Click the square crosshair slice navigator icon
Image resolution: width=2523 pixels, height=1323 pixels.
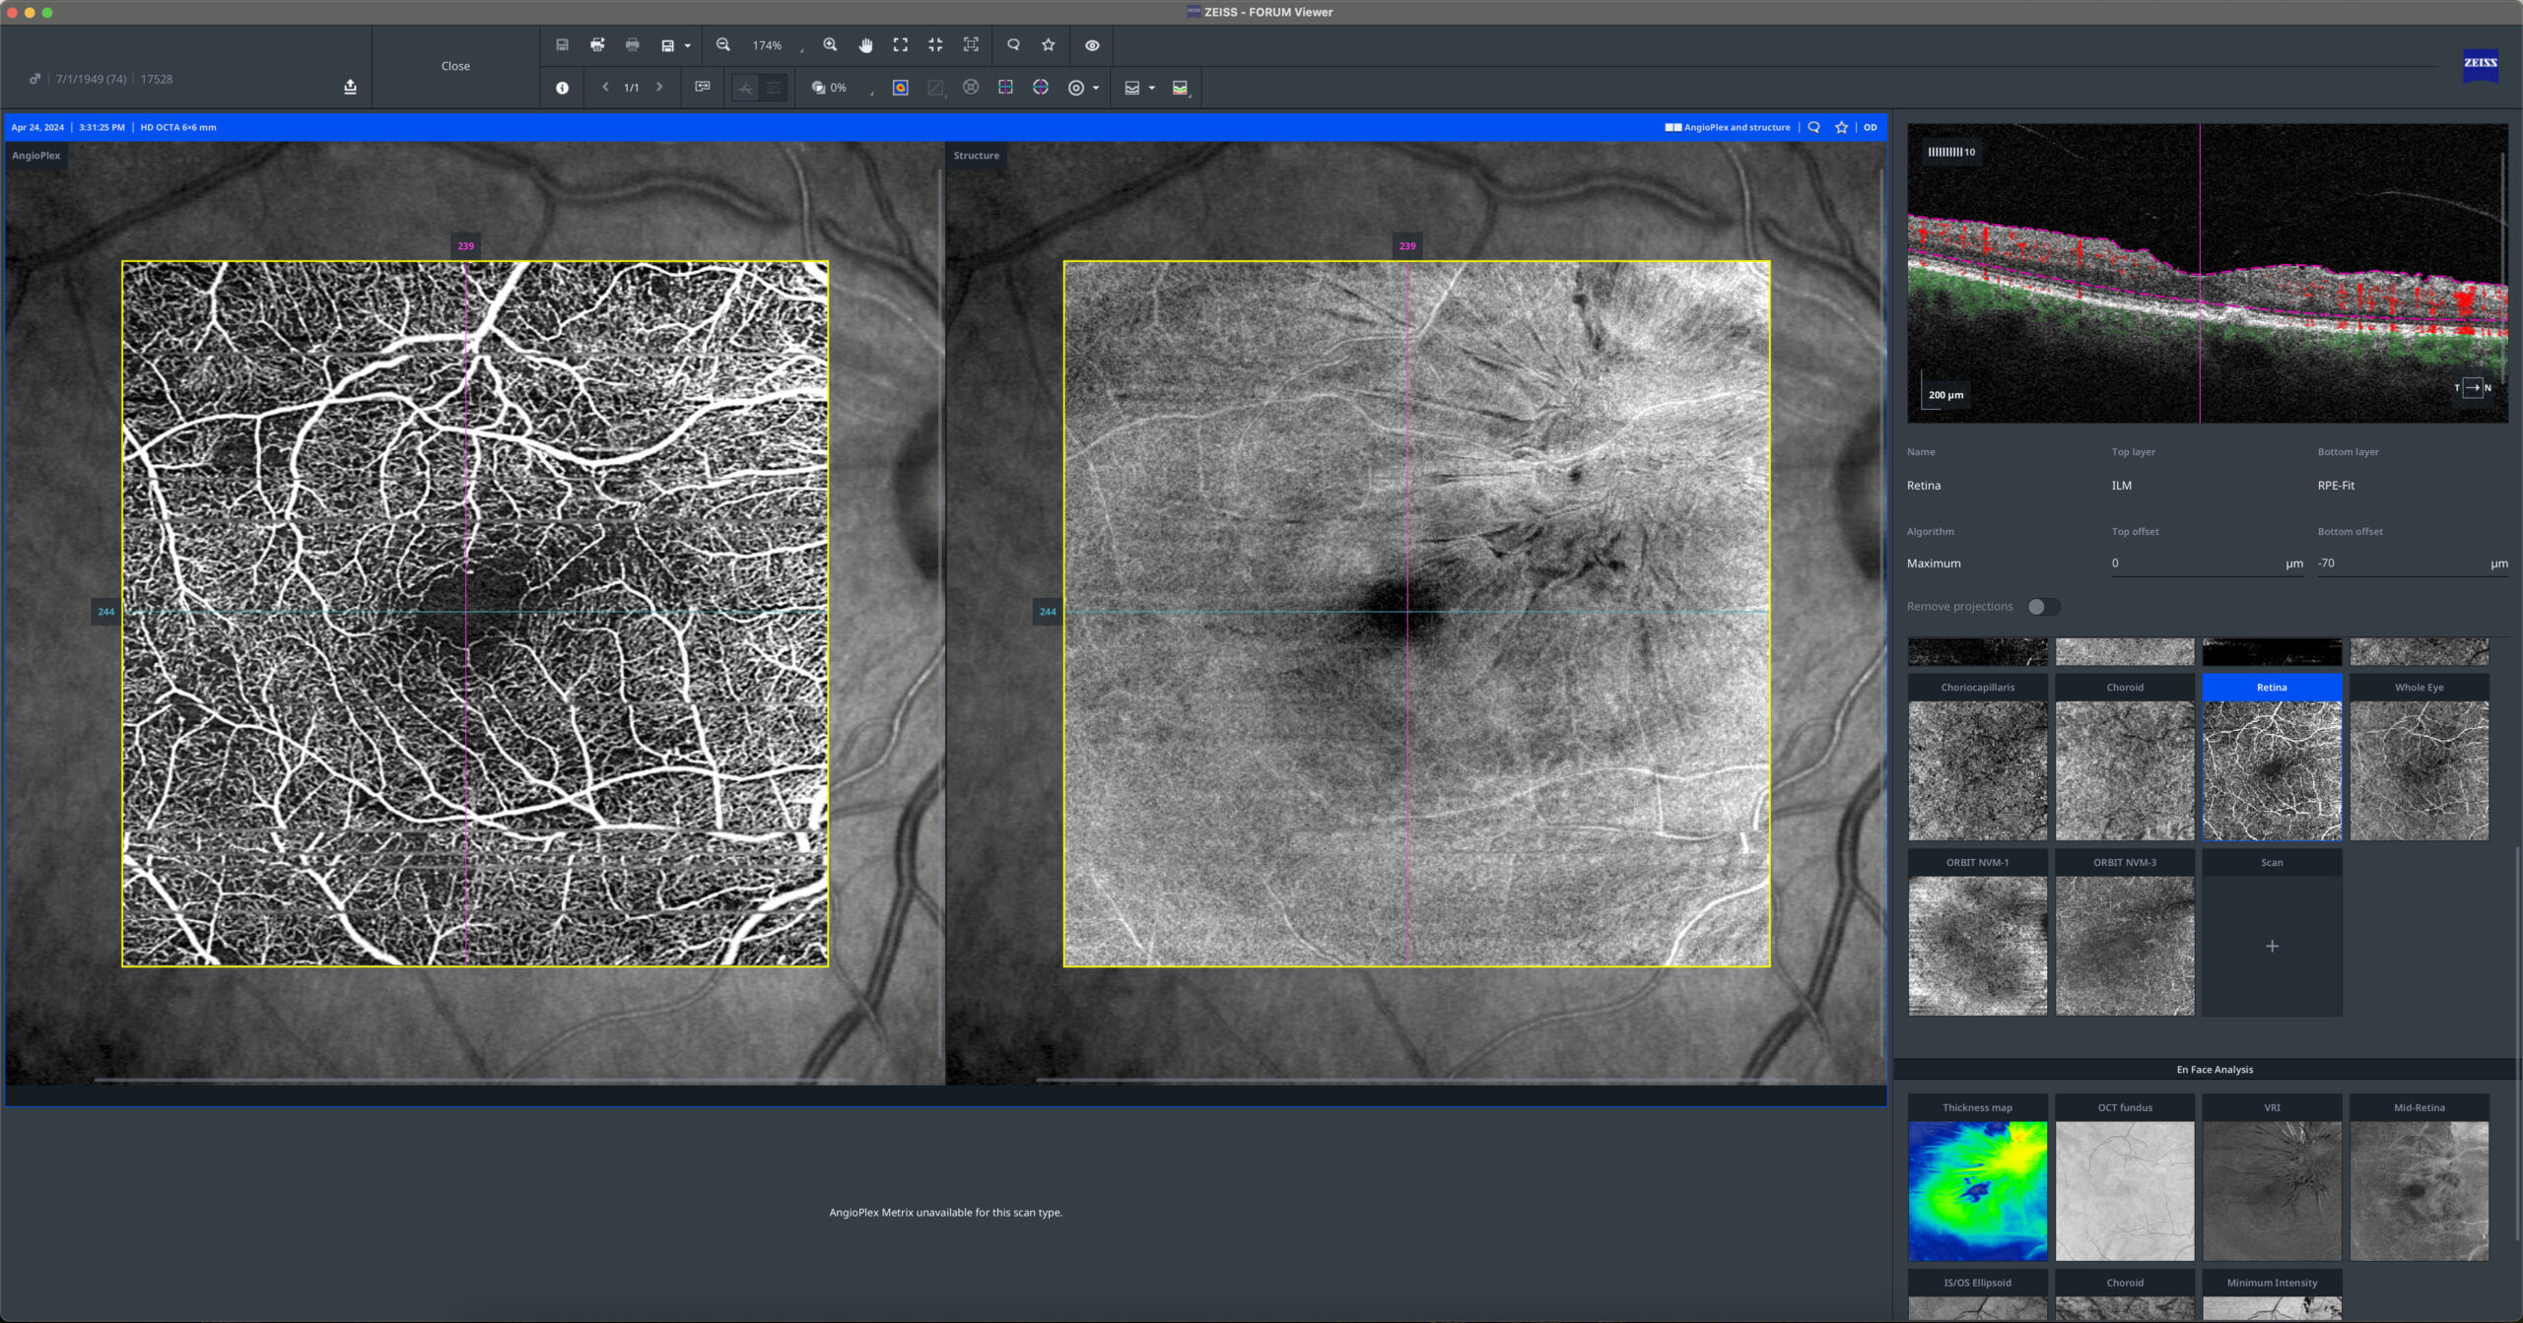[1005, 88]
